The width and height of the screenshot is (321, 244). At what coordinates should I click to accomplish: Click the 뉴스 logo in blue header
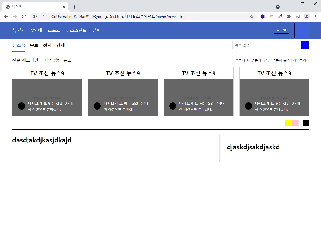[x=18, y=30]
